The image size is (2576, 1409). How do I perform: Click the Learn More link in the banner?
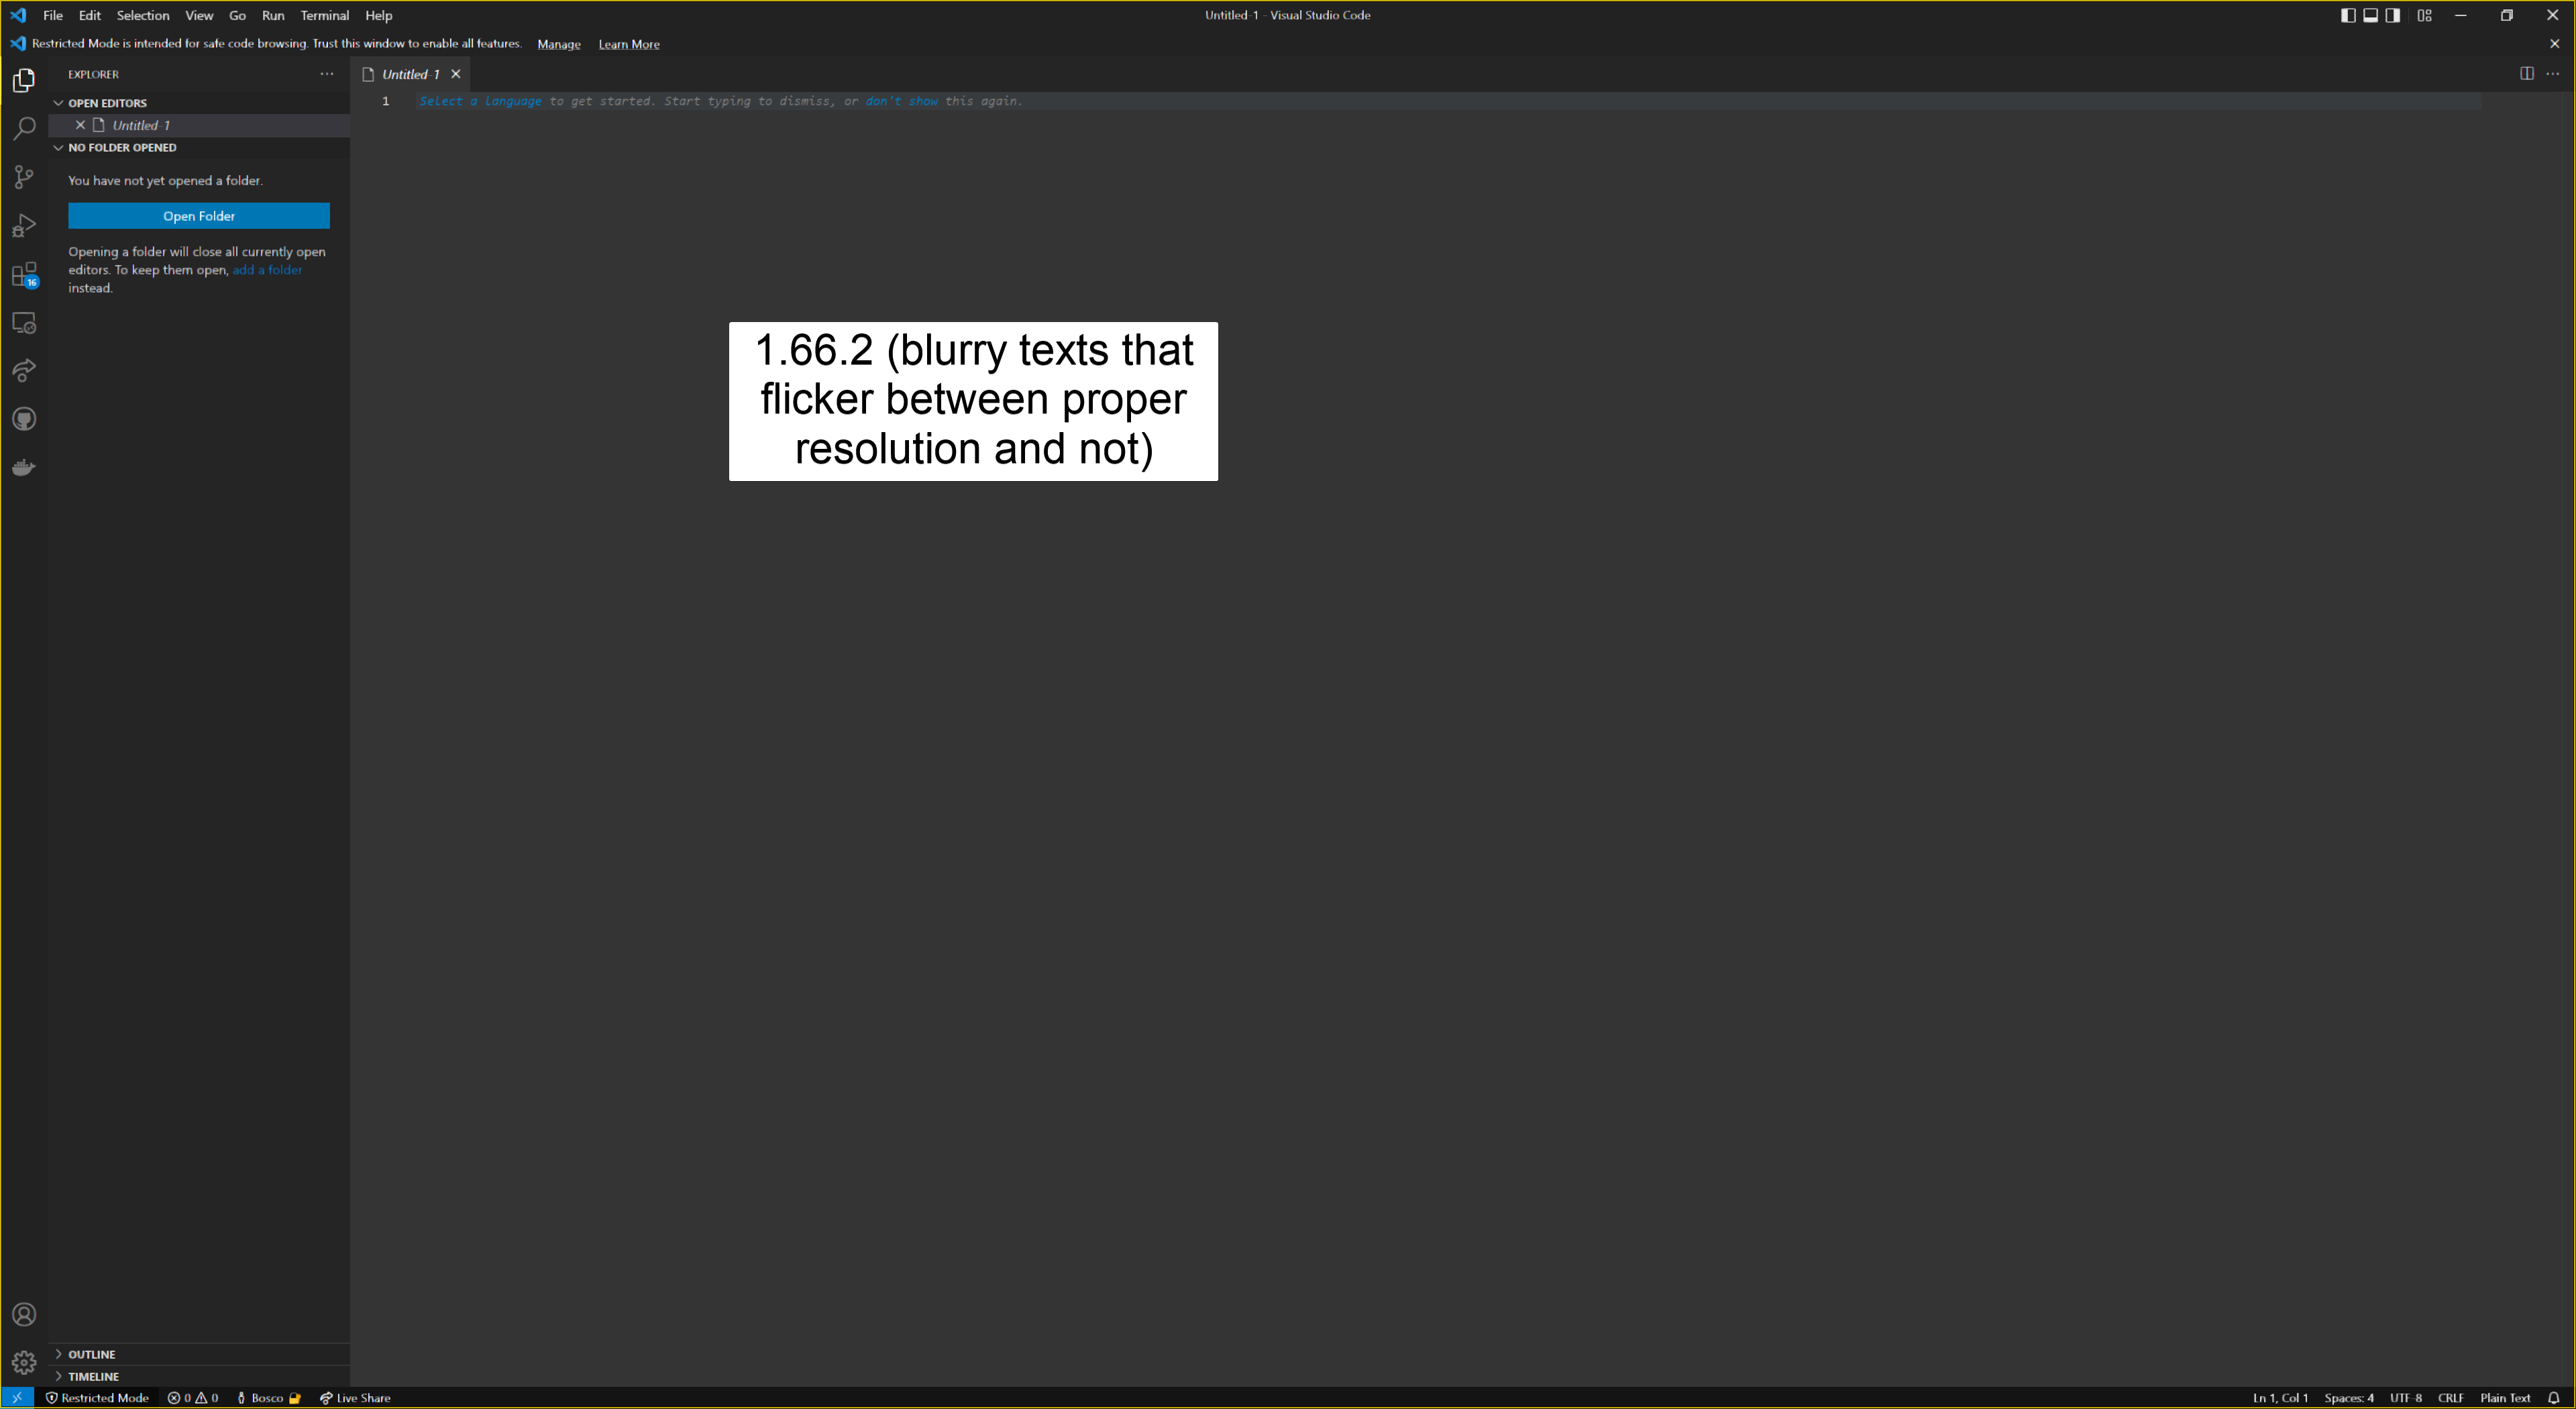pyautogui.click(x=628, y=44)
